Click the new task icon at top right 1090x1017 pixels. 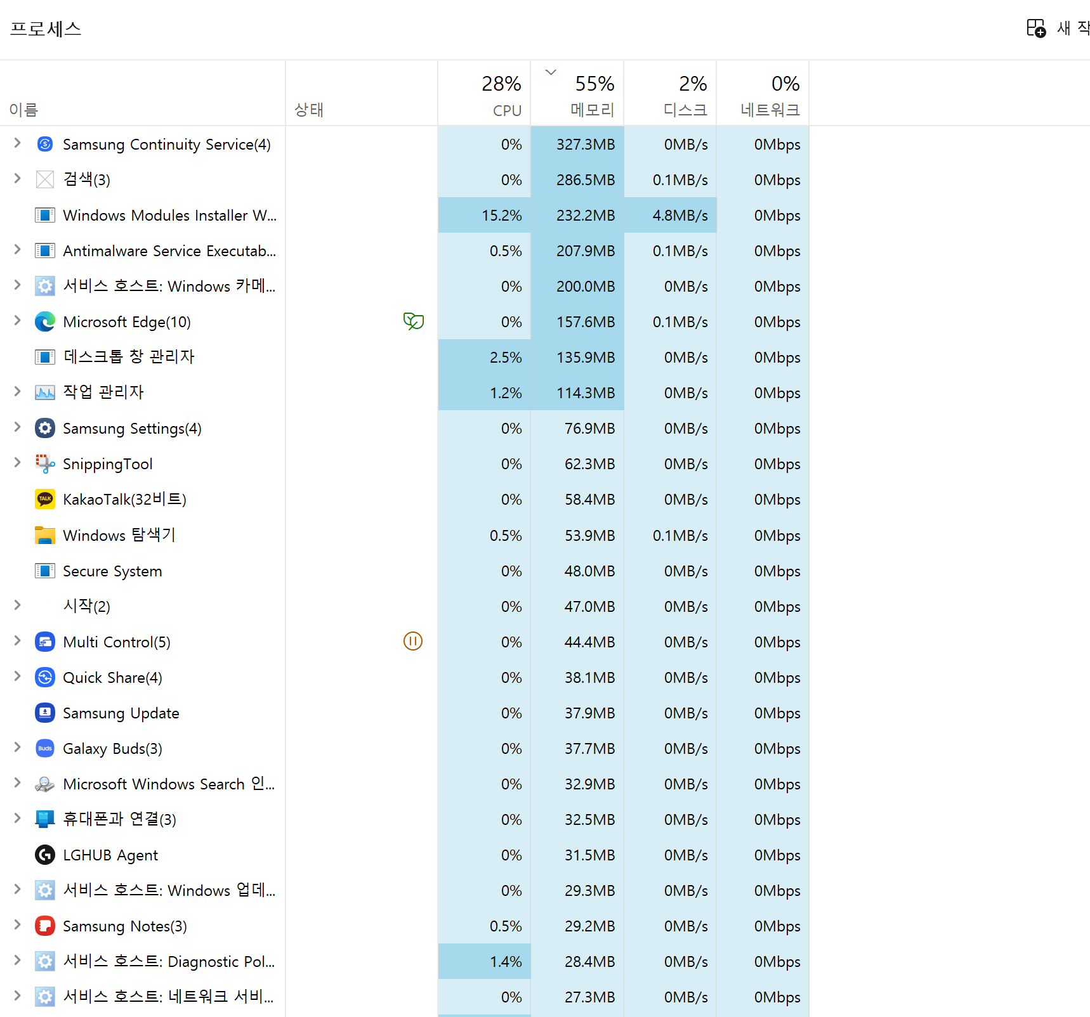click(x=1036, y=29)
